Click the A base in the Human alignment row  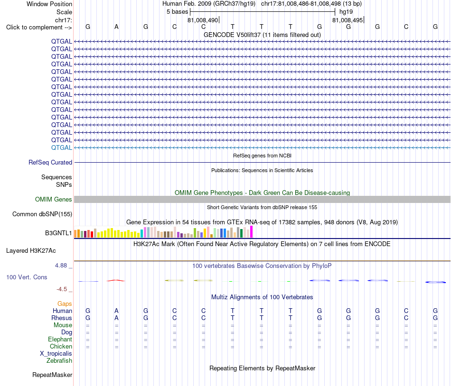point(116,311)
